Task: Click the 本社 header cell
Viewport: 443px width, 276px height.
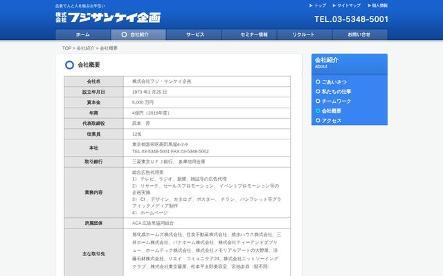Action: (94, 148)
